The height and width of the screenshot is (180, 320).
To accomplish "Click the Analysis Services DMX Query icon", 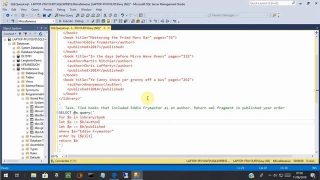I will [88, 15].
